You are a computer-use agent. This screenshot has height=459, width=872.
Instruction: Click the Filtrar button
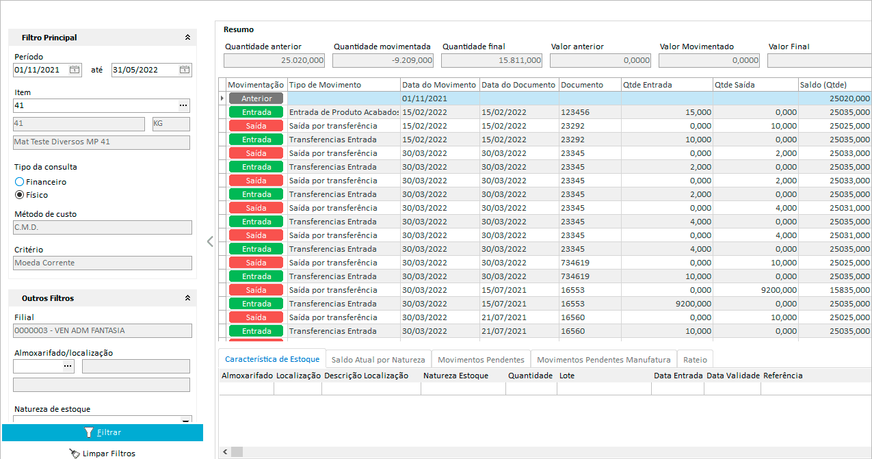pyautogui.click(x=103, y=432)
